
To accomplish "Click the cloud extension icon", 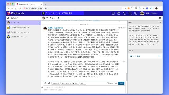I will [125, 8].
